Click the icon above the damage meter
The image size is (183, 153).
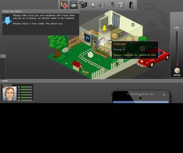pyautogui.click(x=177, y=28)
